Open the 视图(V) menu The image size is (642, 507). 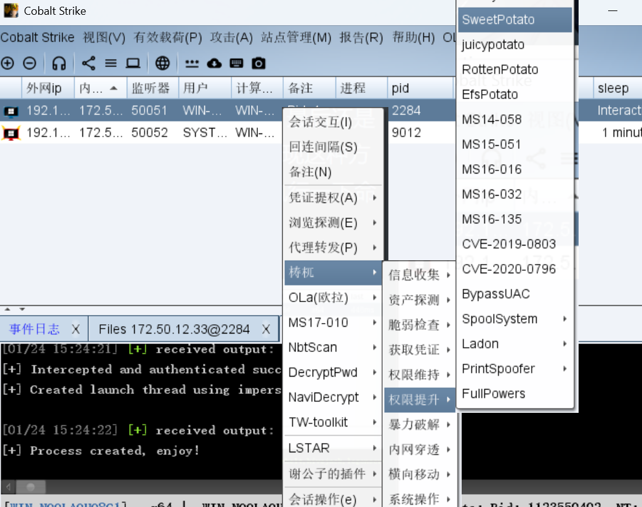104,38
